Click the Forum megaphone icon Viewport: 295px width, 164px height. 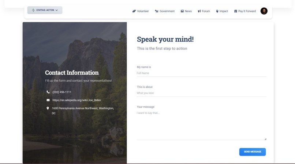[x=199, y=11]
